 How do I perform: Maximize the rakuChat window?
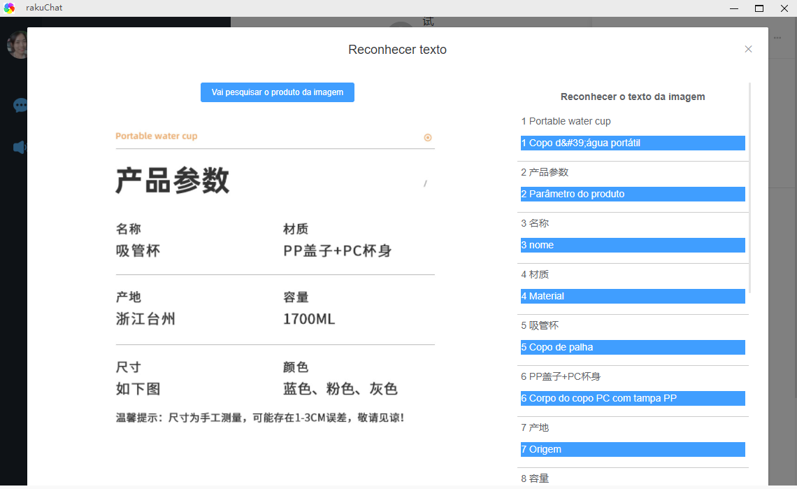coord(759,8)
